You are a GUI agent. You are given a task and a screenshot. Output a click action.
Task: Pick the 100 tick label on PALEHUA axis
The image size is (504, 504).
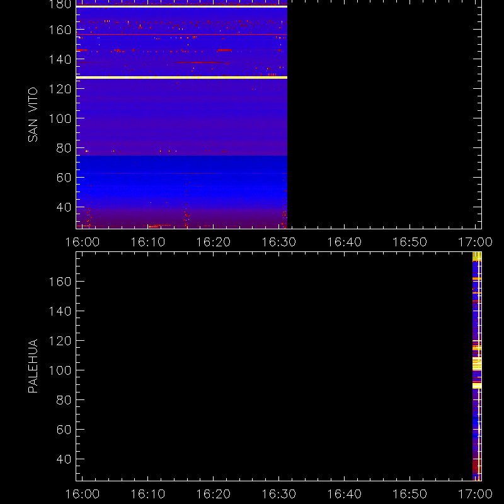pos(60,370)
